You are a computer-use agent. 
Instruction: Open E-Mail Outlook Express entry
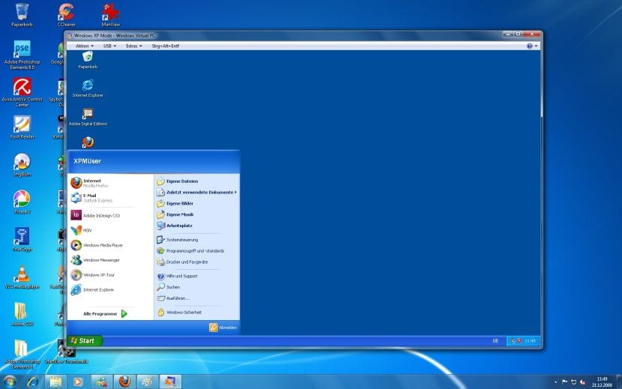point(110,198)
